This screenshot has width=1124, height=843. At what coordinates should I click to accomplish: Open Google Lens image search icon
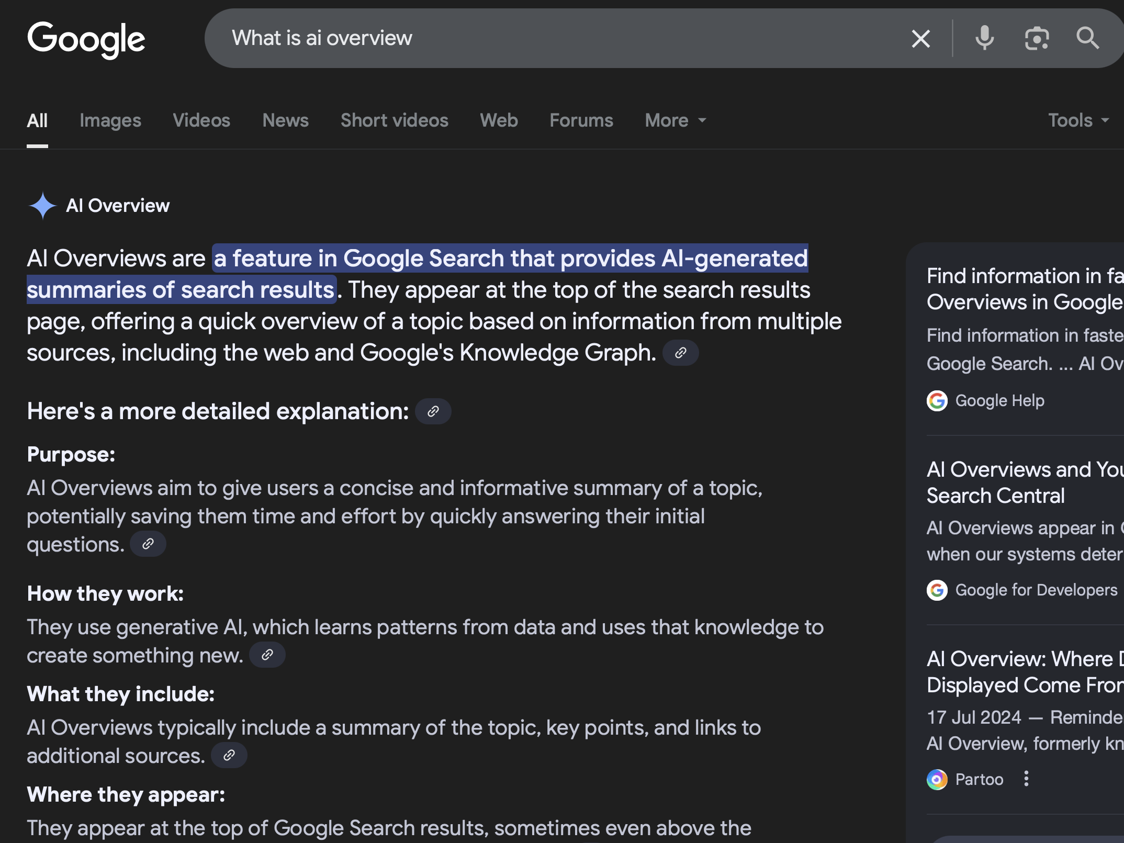(1037, 39)
